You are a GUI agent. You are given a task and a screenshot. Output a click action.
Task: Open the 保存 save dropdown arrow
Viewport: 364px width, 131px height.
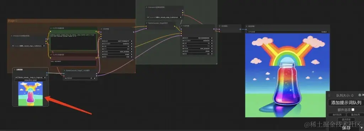click(362, 128)
